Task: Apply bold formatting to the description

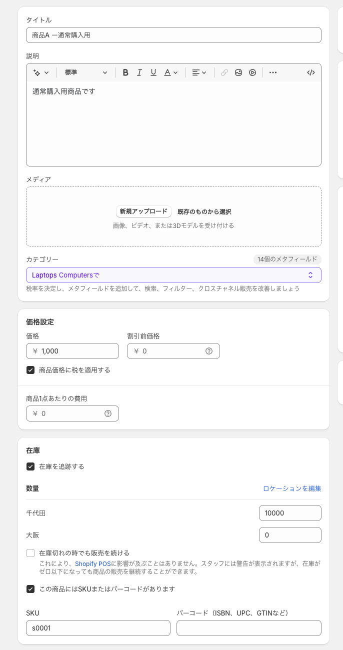Action: pyautogui.click(x=125, y=72)
